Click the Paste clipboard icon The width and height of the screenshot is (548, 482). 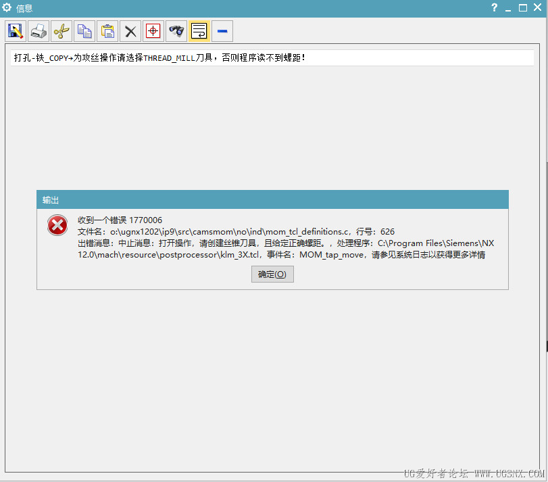coord(107,31)
